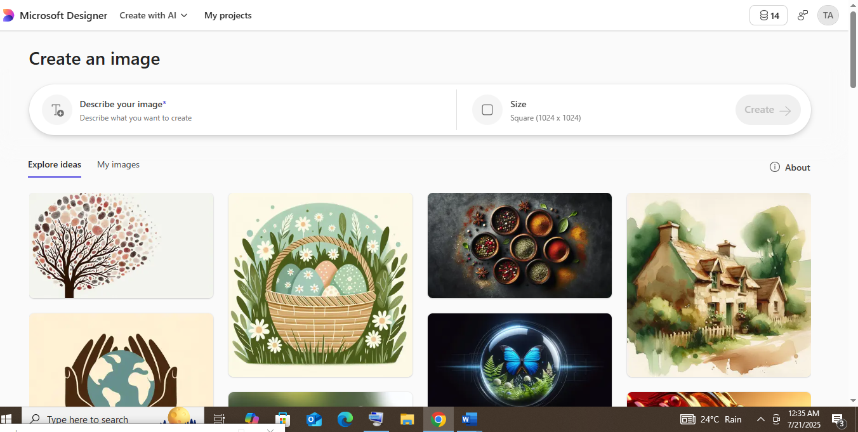858x432 pixels.
Task: Show hidden icons in system tray
Action: pyautogui.click(x=760, y=419)
